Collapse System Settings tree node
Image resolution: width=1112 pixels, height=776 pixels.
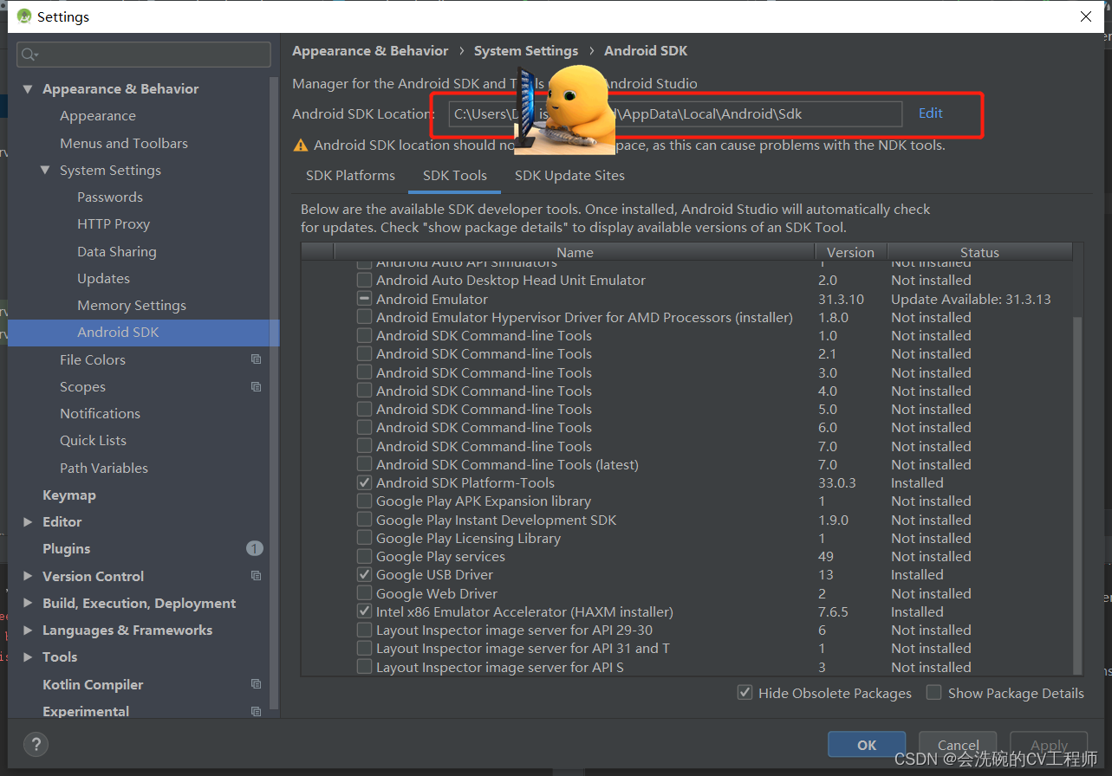tap(45, 170)
